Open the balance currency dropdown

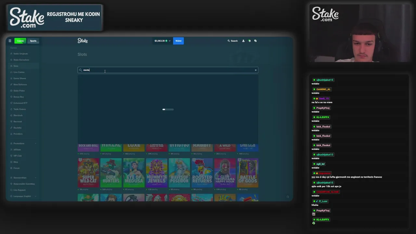(x=162, y=41)
